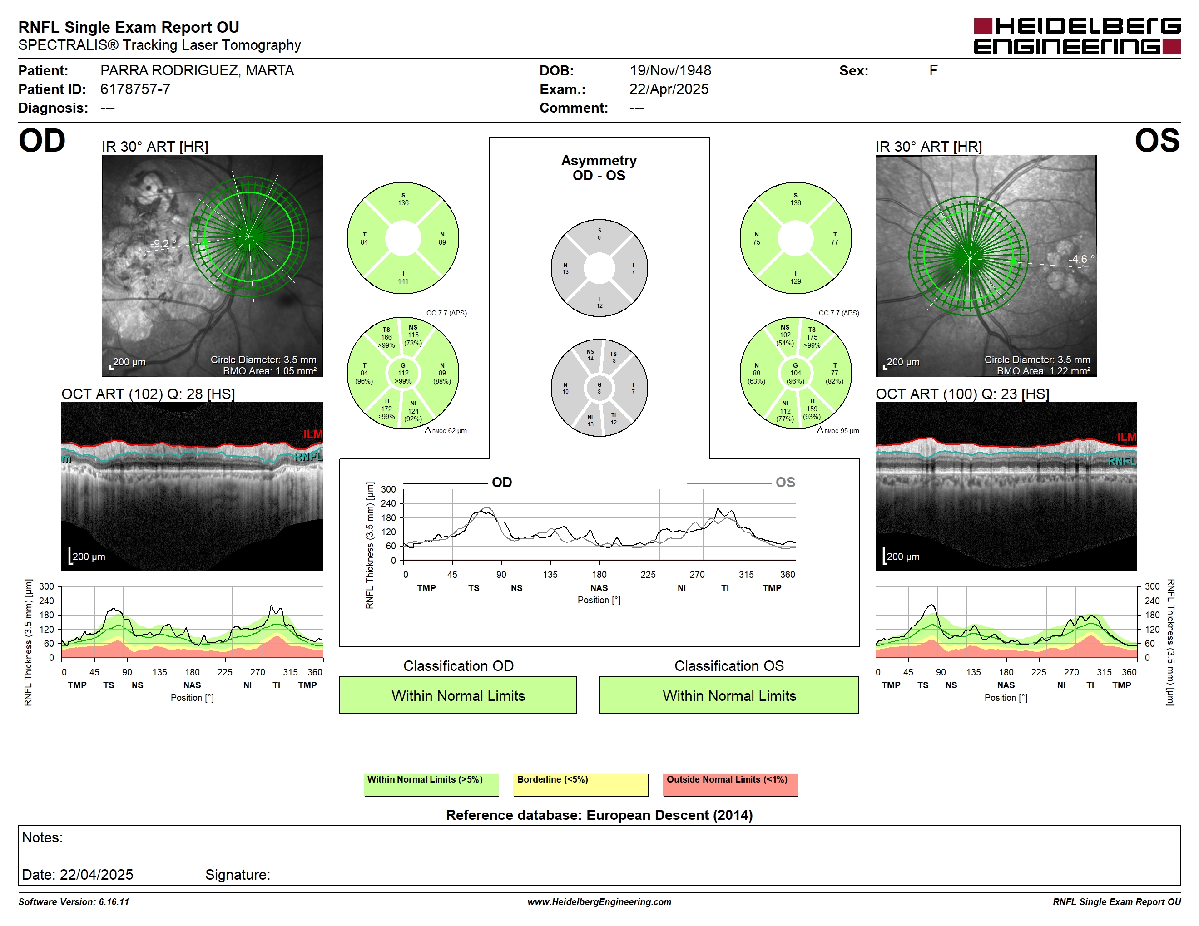Click the large OS eye heading
The image size is (1199, 926).
(1157, 140)
